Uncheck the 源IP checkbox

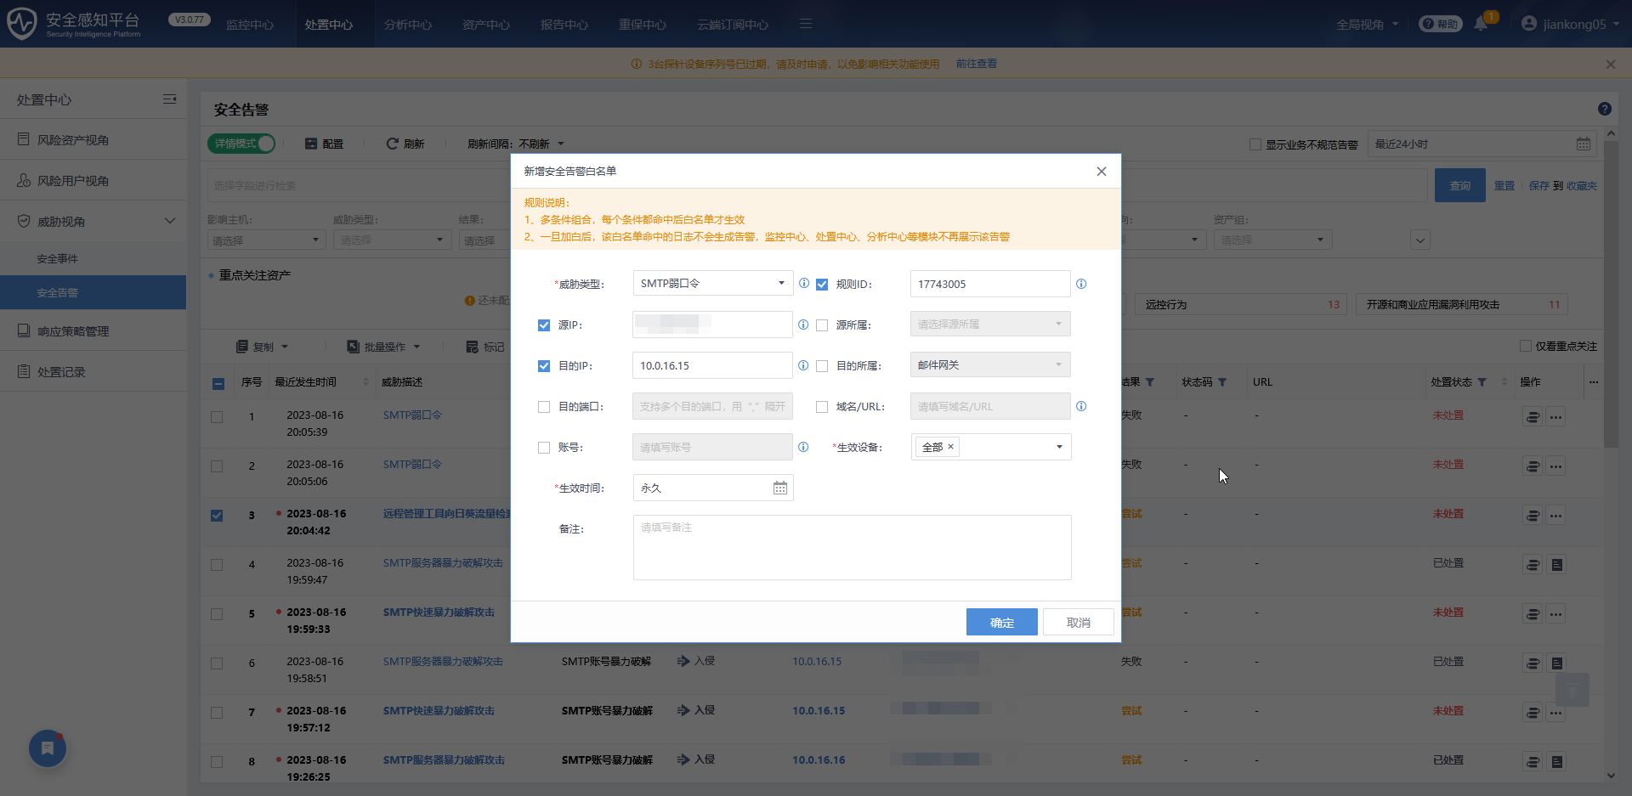click(x=544, y=325)
